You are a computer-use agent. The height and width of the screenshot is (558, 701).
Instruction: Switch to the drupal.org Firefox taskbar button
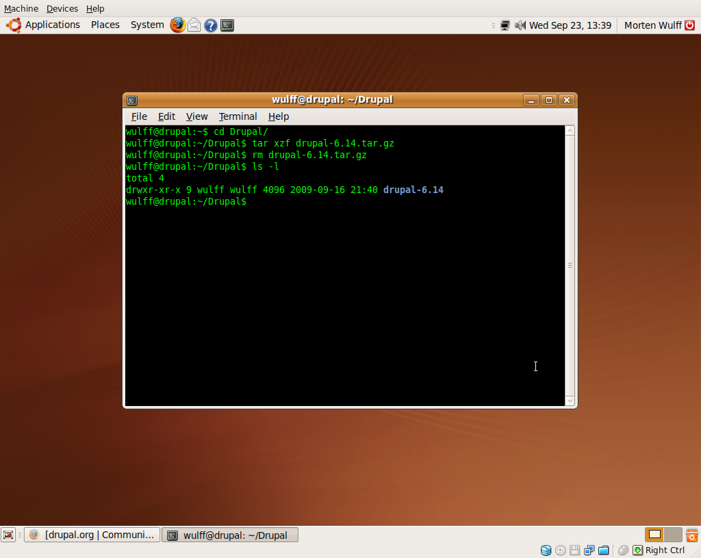[92, 535]
